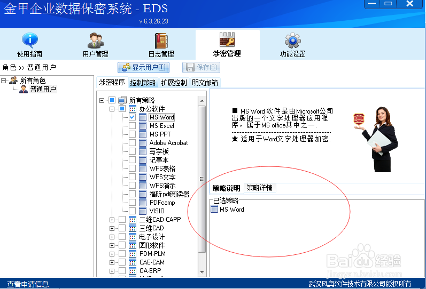Click the 查看申请信息 link
Viewport: 426px width, 289px height.
pyautogui.click(x=28, y=284)
